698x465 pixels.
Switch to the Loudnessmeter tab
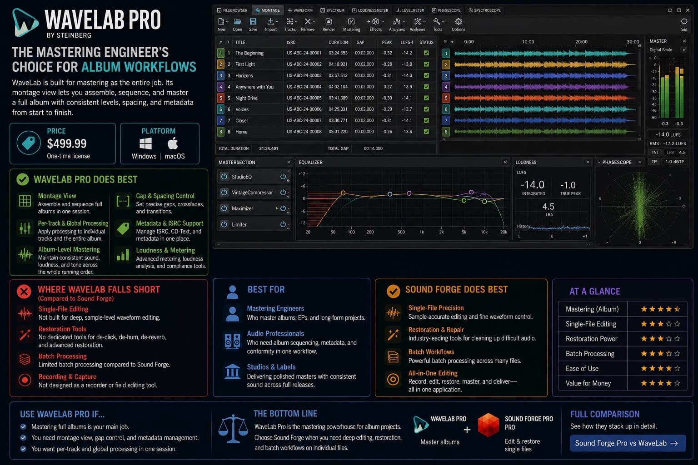point(370,10)
